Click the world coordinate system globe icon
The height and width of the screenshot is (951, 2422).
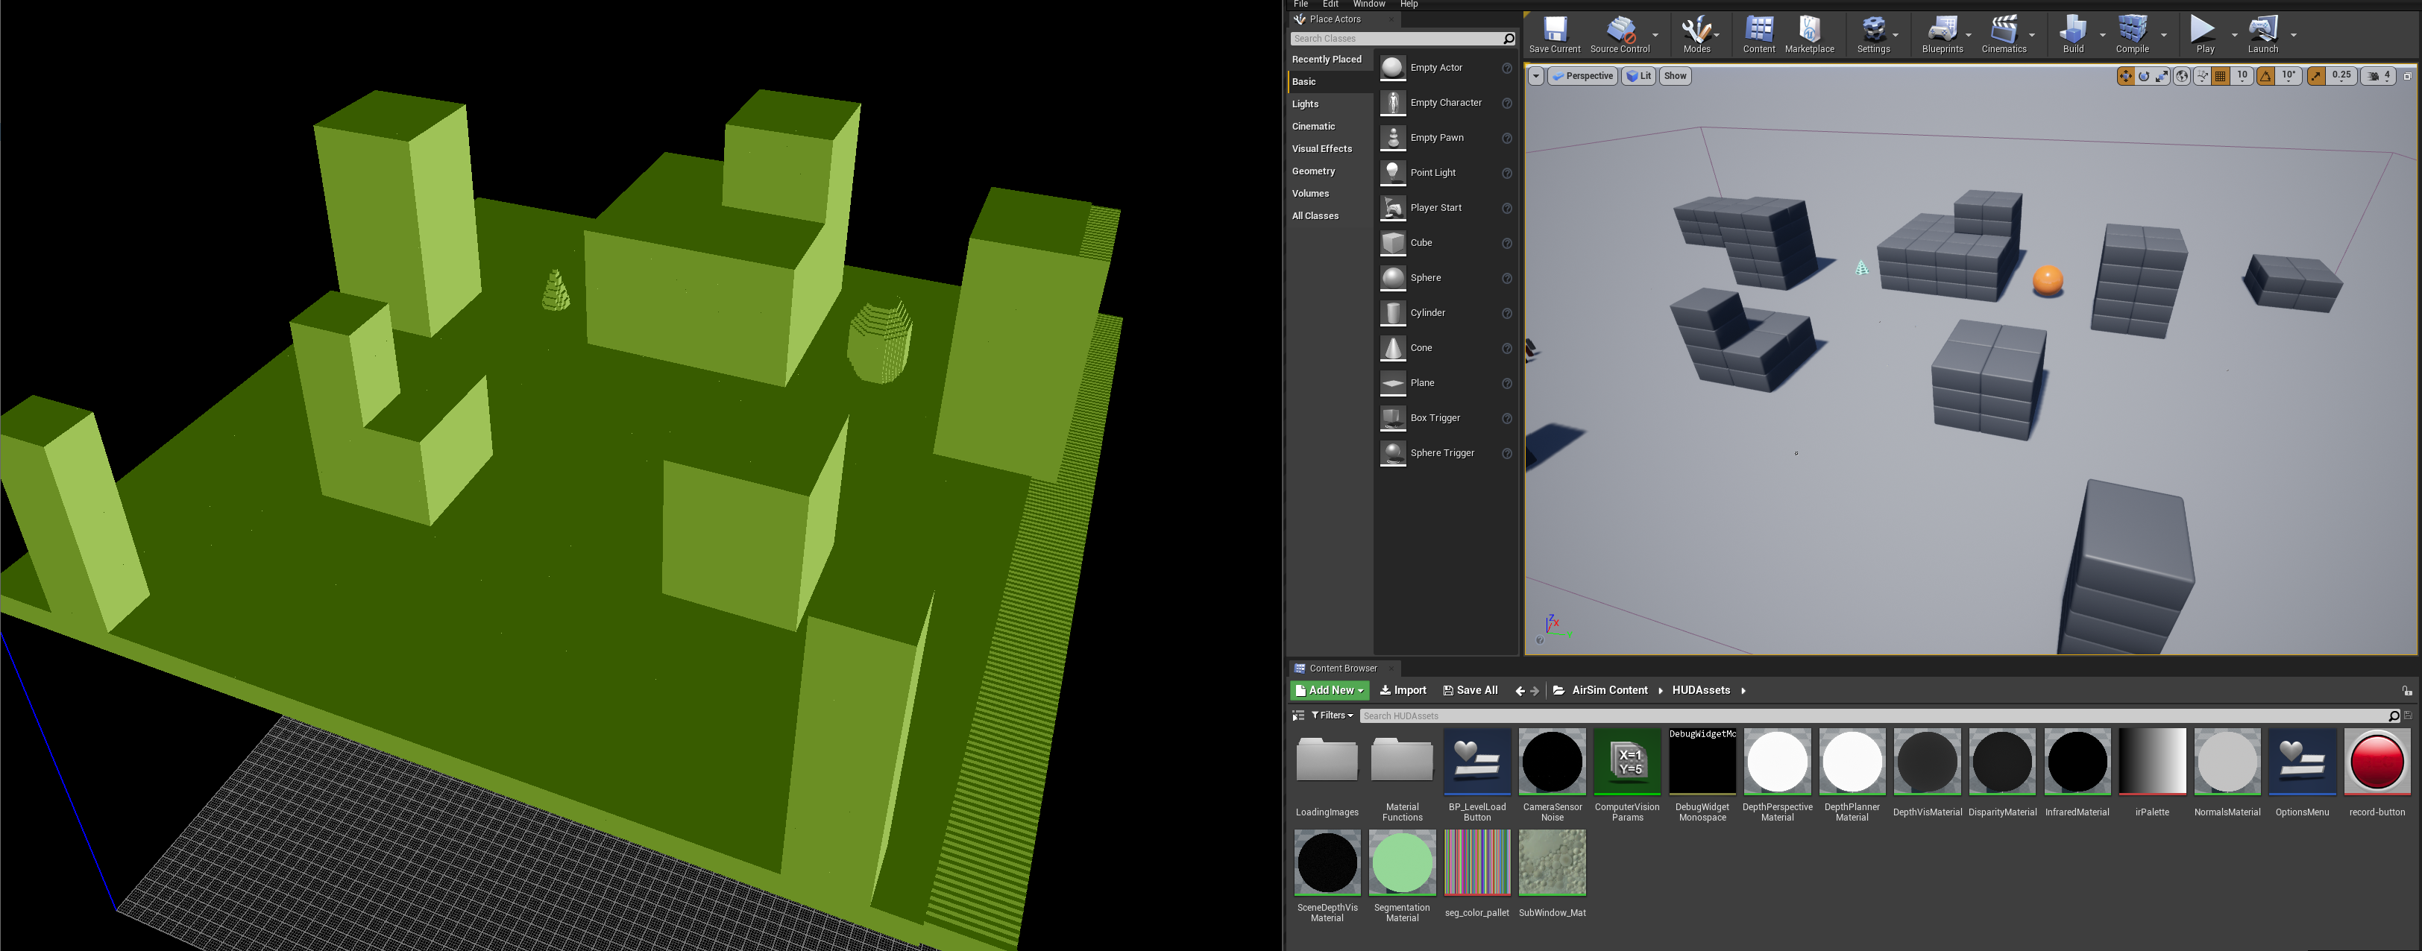(2181, 76)
